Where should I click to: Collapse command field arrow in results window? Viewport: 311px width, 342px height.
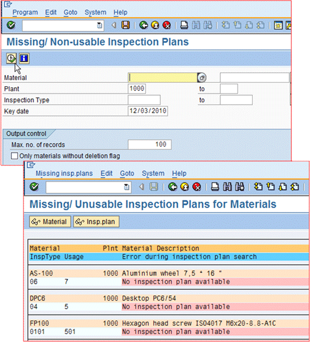(x=142, y=187)
